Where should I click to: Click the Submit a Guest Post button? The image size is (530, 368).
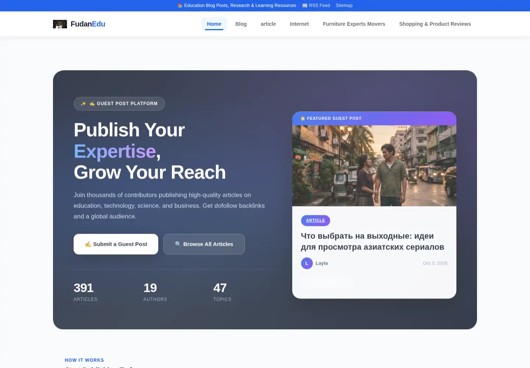pos(116,244)
